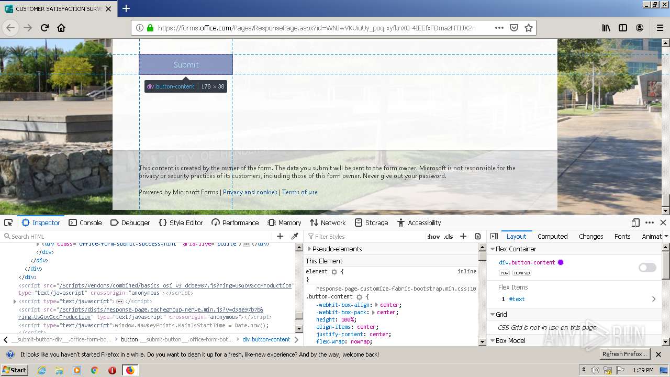Open Chrome from the taskbar
The image size is (670, 377).
coord(95,370)
